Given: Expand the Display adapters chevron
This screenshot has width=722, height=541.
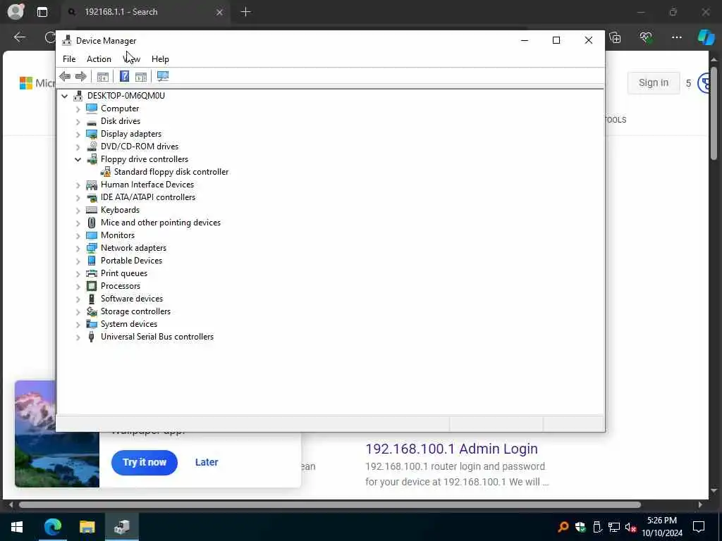Looking at the screenshot, I should 78,135.
